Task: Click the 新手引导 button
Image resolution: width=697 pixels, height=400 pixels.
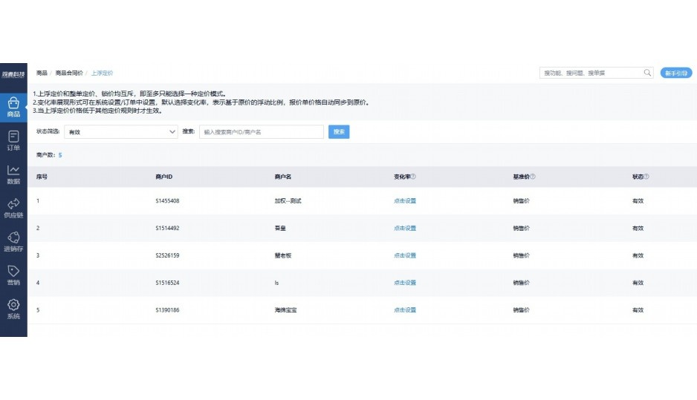Action: tap(675, 73)
